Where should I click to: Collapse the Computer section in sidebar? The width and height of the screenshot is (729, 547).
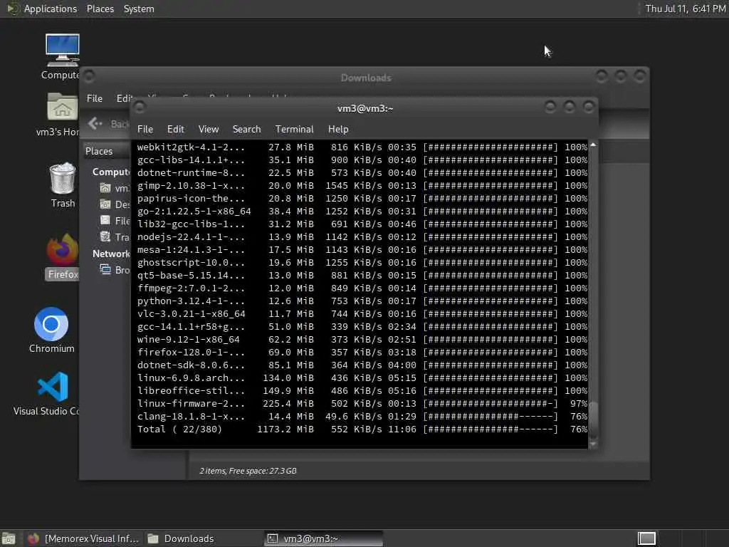110,172
